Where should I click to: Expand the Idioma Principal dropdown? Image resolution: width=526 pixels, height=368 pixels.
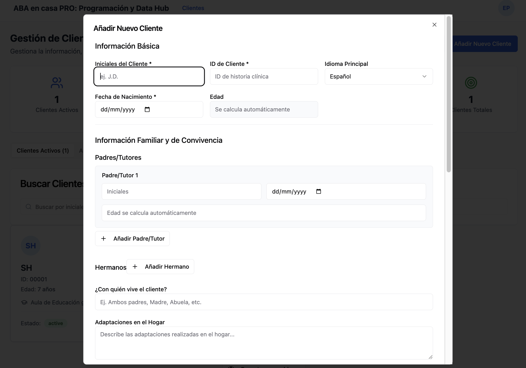coord(378,76)
